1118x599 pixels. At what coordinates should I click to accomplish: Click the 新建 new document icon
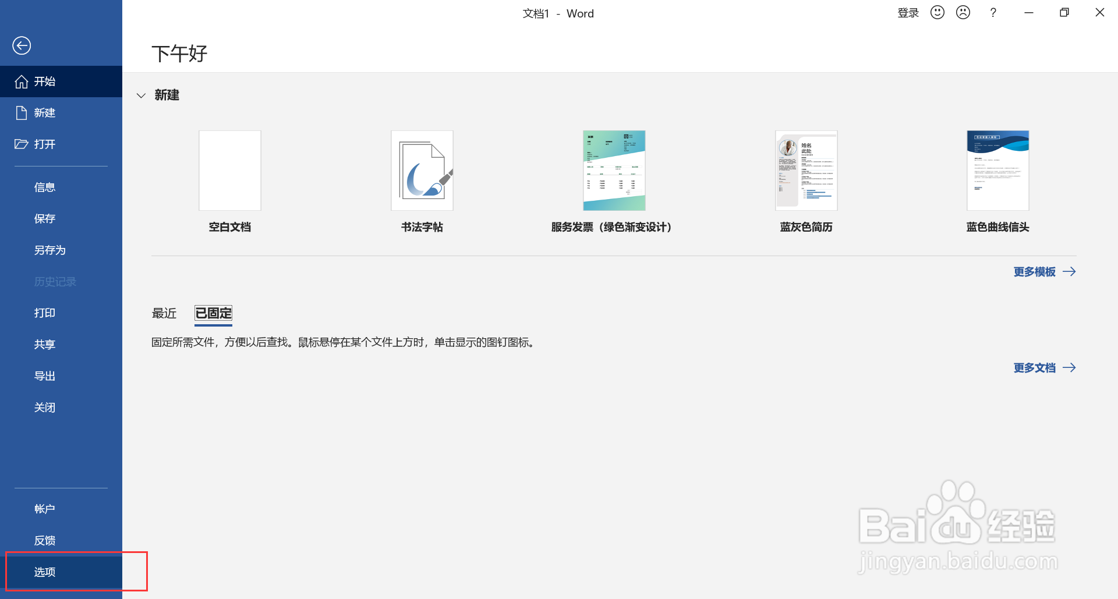[x=22, y=112]
